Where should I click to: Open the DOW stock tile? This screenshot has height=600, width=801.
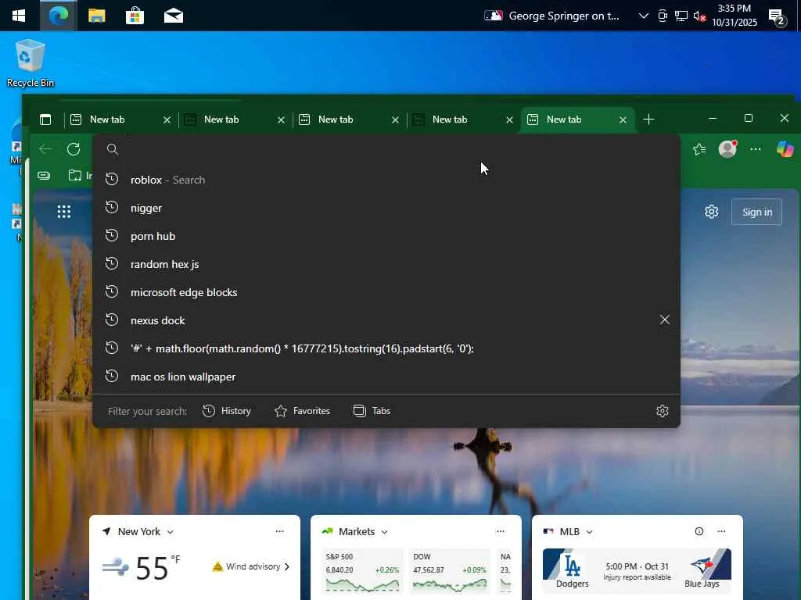tap(450, 571)
